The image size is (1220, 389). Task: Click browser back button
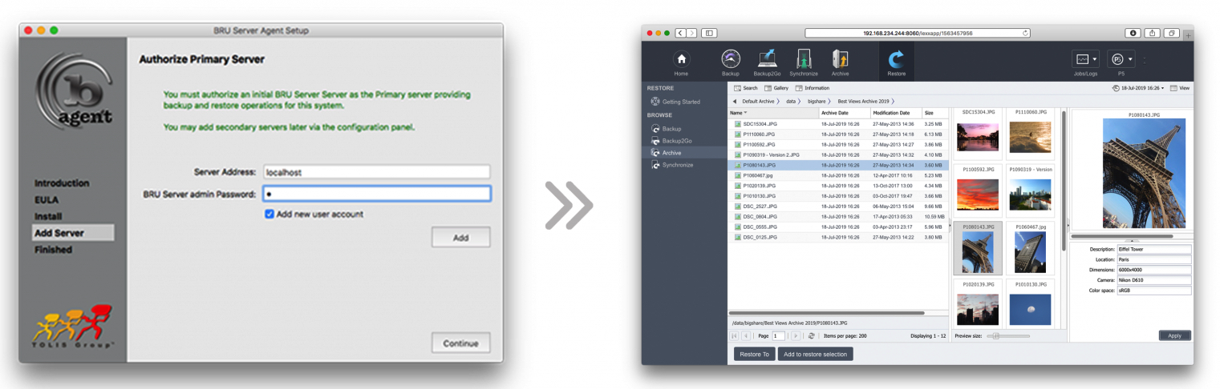point(680,33)
